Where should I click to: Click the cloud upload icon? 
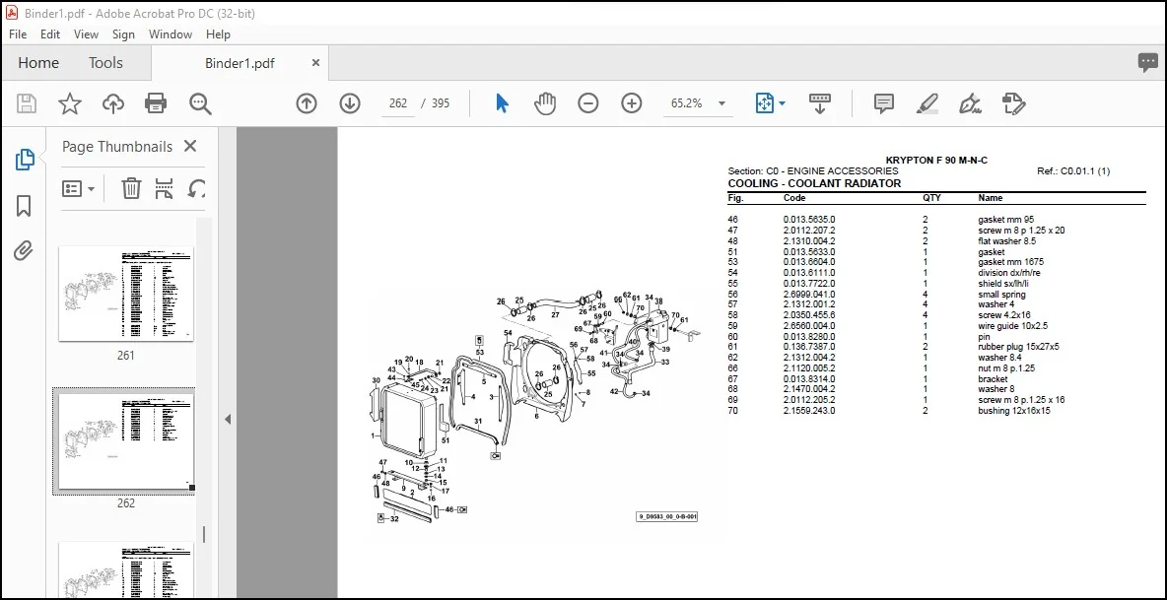pyautogui.click(x=113, y=103)
